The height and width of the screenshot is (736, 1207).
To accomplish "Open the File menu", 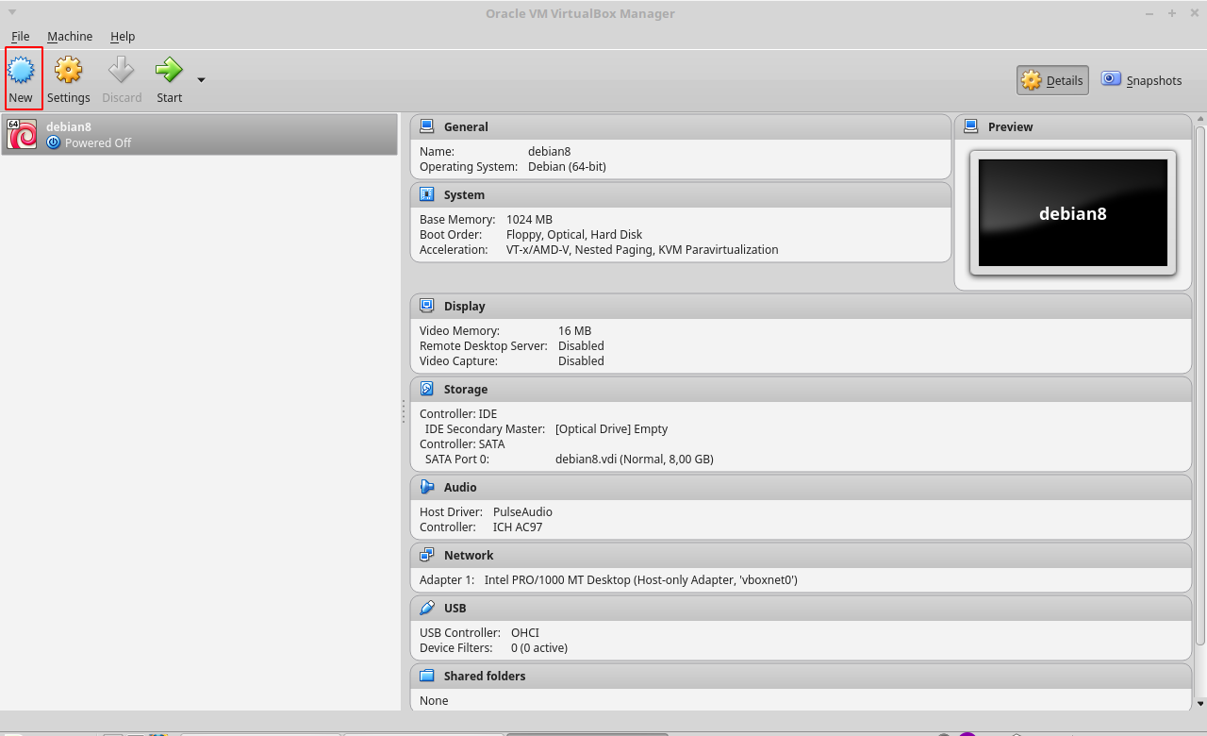I will (x=20, y=36).
